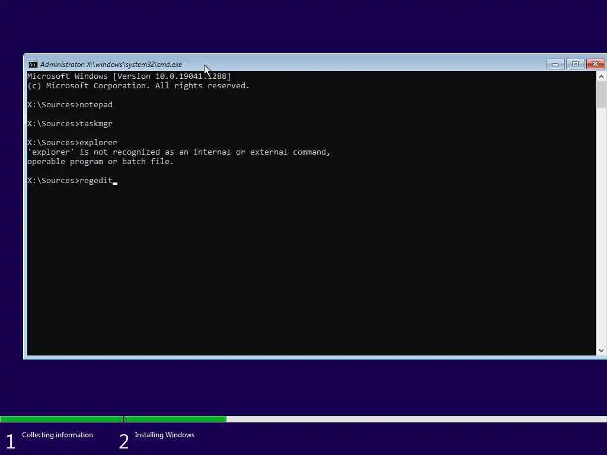Minimize the Administrator cmd.exe window

[555, 64]
